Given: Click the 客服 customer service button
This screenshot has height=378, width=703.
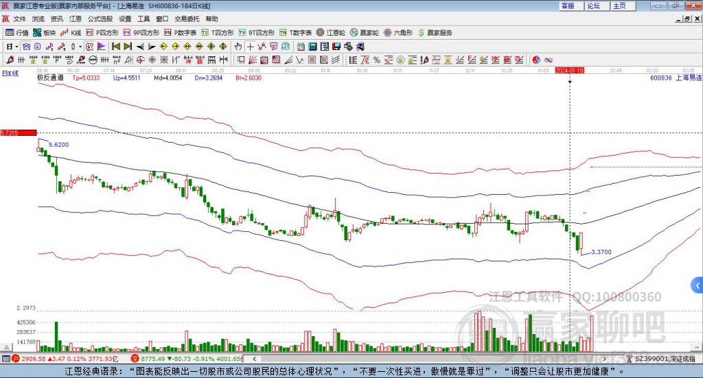Looking at the screenshot, I should pyautogui.click(x=568, y=5).
